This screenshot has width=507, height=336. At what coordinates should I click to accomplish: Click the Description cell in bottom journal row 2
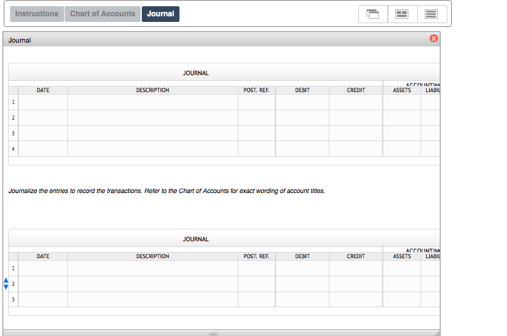tap(152, 284)
